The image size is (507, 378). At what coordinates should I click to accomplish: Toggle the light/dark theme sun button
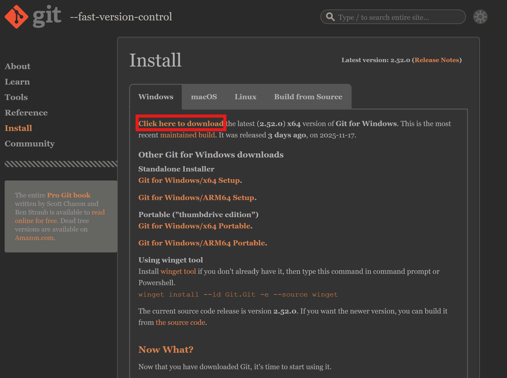tap(480, 17)
